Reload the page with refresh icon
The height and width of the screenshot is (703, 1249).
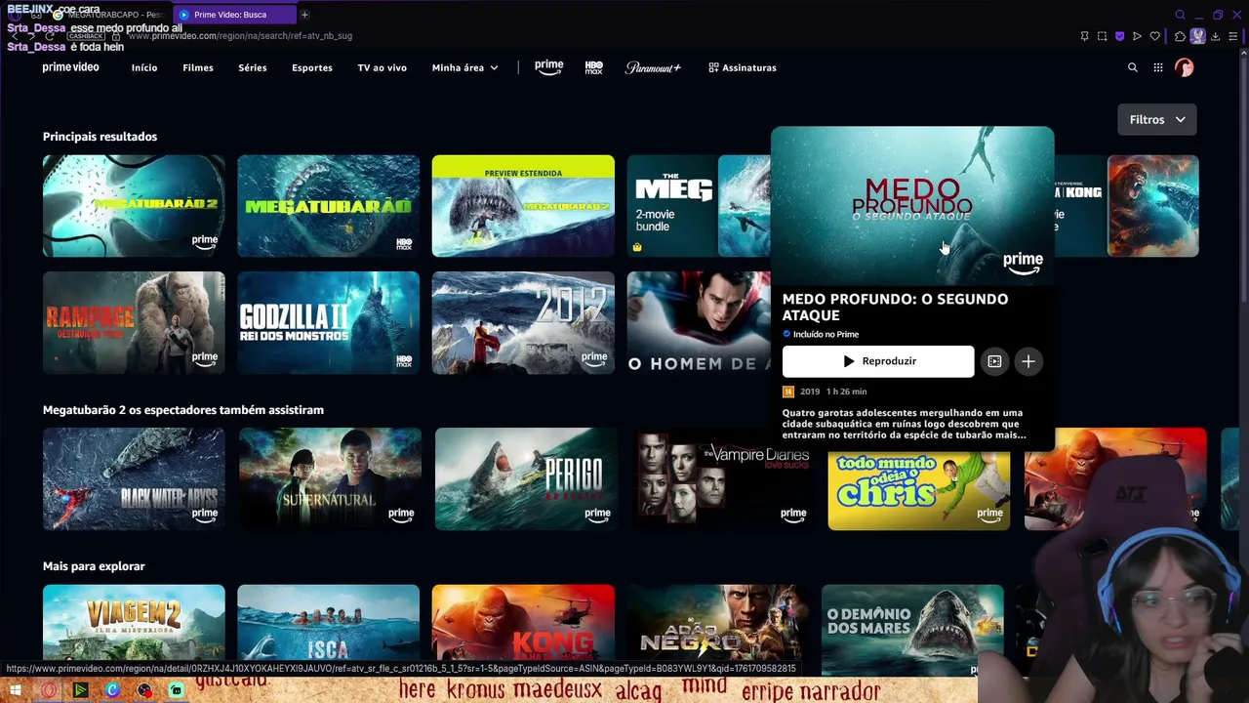pyautogui.click(x=49, y=36)
